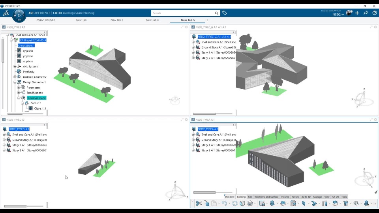
Task: Click the grid mesh icon in toolbar
Action: (x=346, y=204)
